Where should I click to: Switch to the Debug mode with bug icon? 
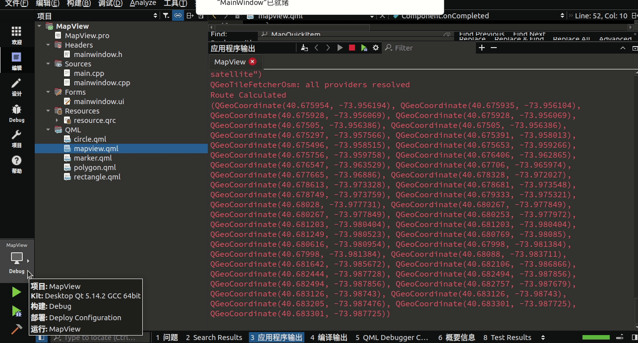(x=16, y=113)
